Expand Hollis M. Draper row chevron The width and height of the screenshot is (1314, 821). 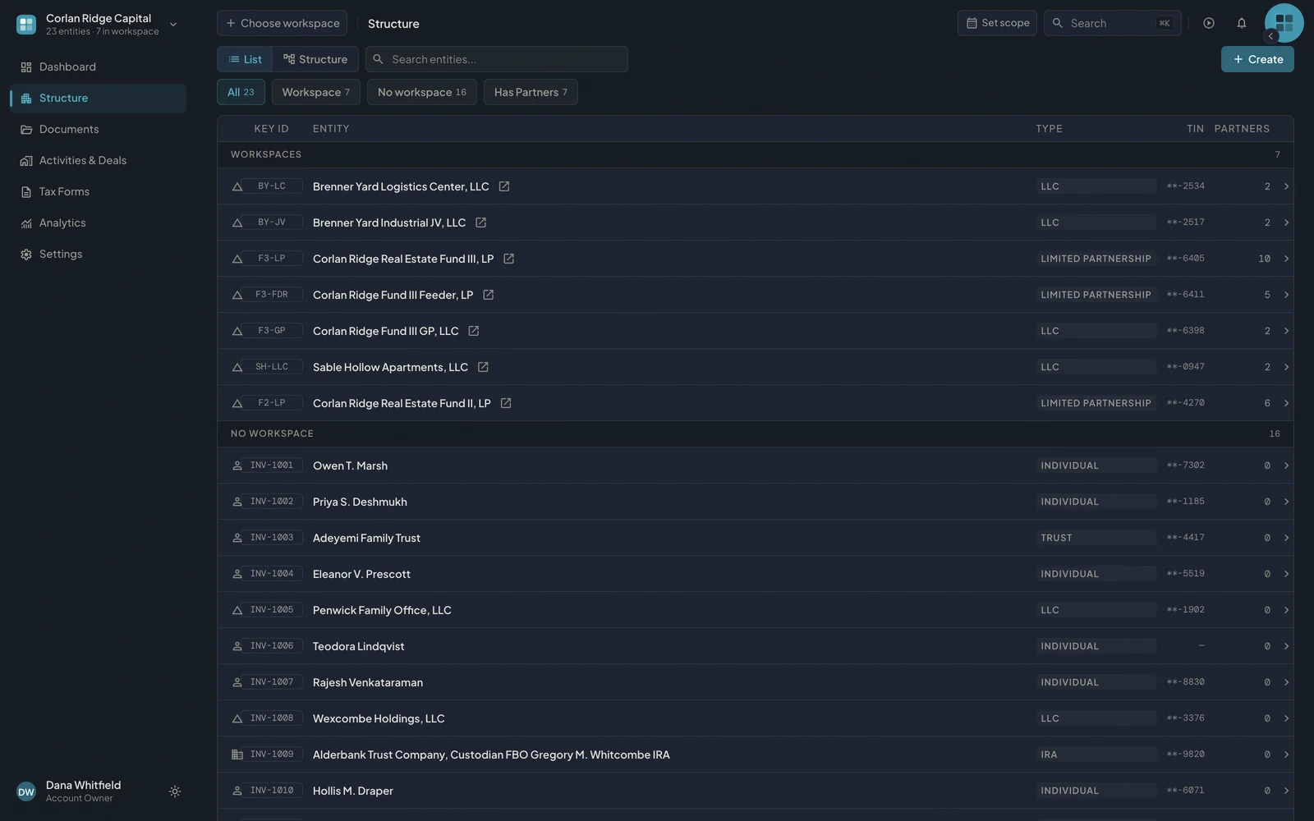pyautogui.click(x=1286, y=791)
